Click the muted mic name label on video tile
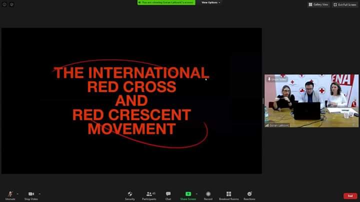This screenshot has width=360, height=202. point(277,79)
